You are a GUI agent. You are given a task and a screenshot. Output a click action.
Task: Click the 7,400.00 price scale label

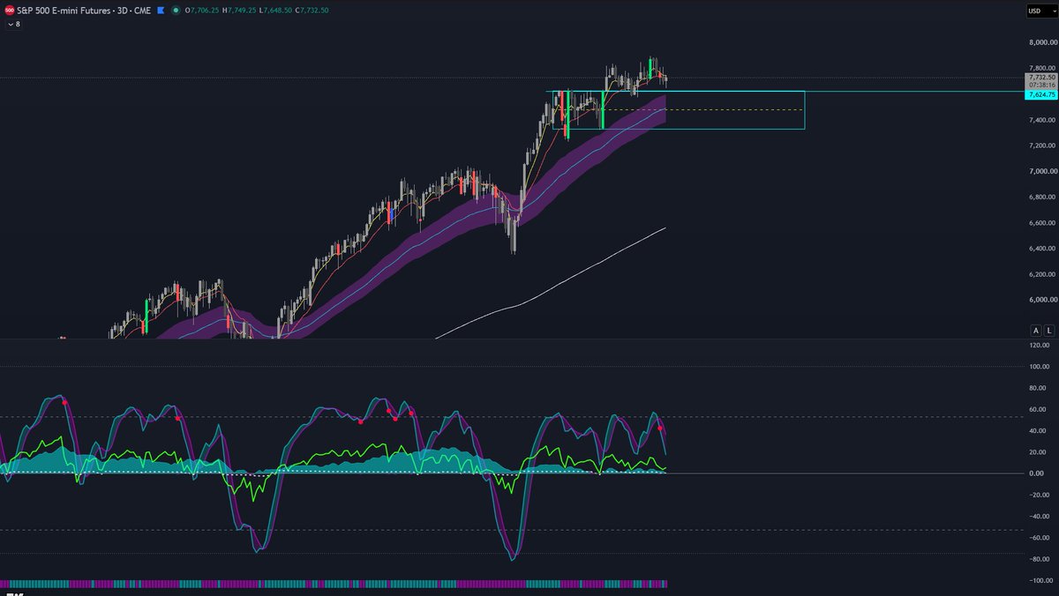click(1041, 120)
